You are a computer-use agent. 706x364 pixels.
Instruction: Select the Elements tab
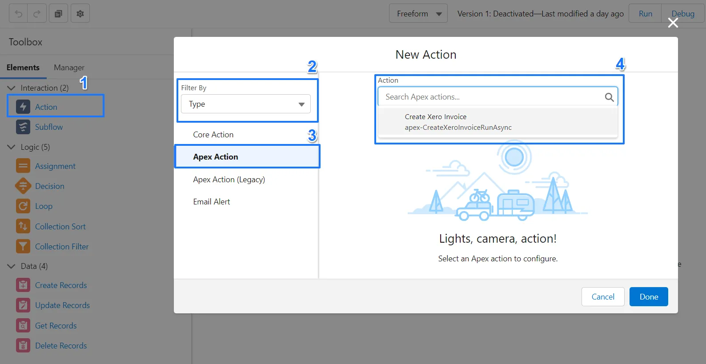coord(23,68)
